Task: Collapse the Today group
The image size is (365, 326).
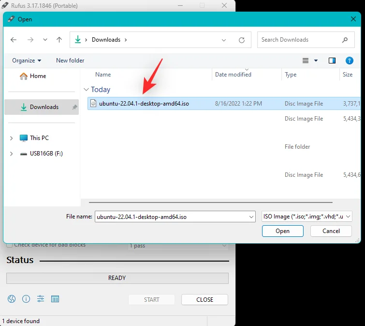Action: [x=86, y=90]
